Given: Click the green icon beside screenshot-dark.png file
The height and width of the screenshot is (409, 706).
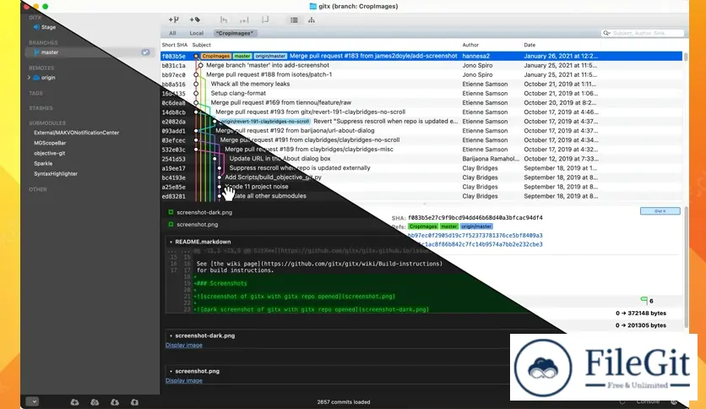Looking at the screenshot, I should click(171, 212).
